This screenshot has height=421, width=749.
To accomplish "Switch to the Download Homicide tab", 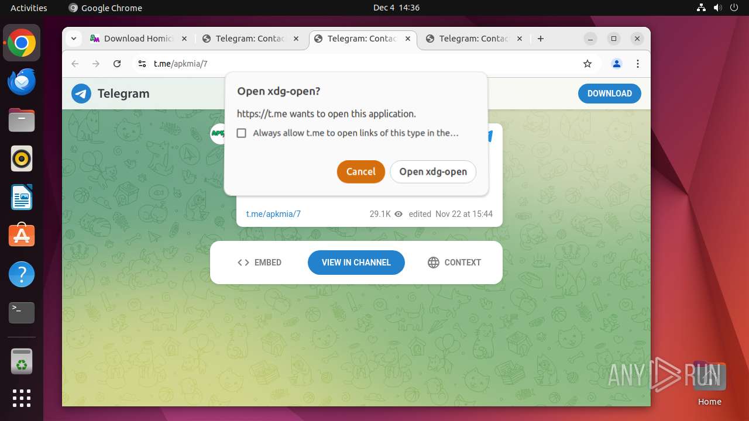I will click(x=138, y=39).
